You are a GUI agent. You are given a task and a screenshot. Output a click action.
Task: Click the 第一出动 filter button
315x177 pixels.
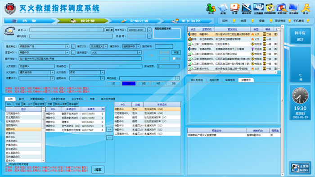point(28,104)
